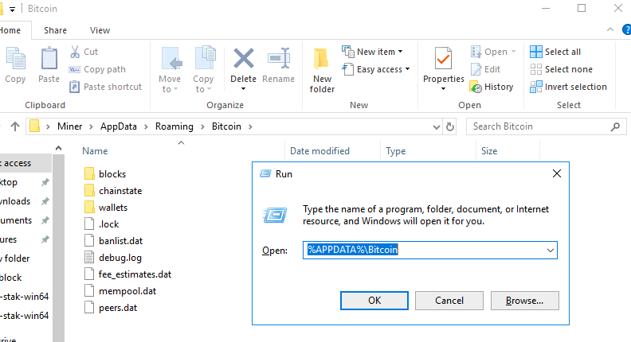Click the search magnifier icon
The image size is (631, 342).
615,127
